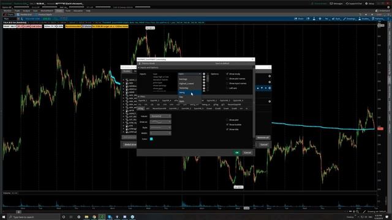Open the Drawings menu on the chart toolbar

pos(349,19)
